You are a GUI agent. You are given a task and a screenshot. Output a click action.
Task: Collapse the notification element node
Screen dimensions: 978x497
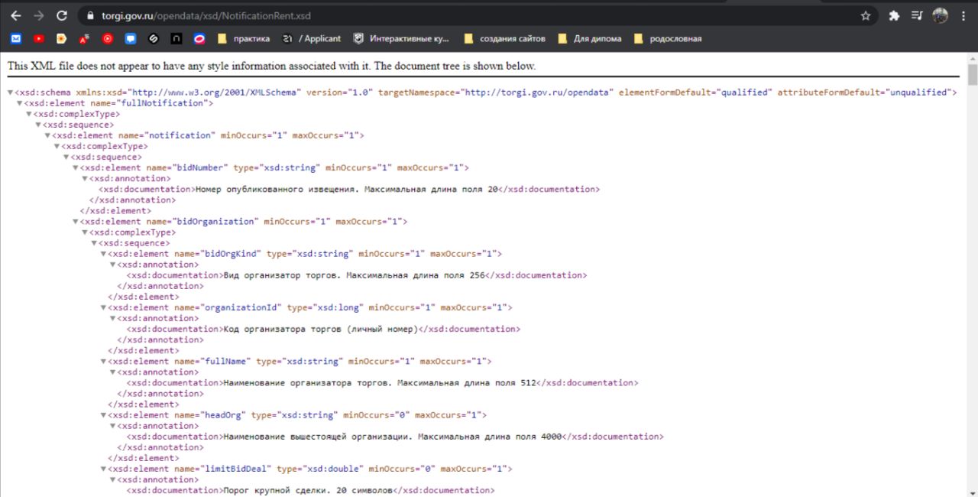[48, 135]
